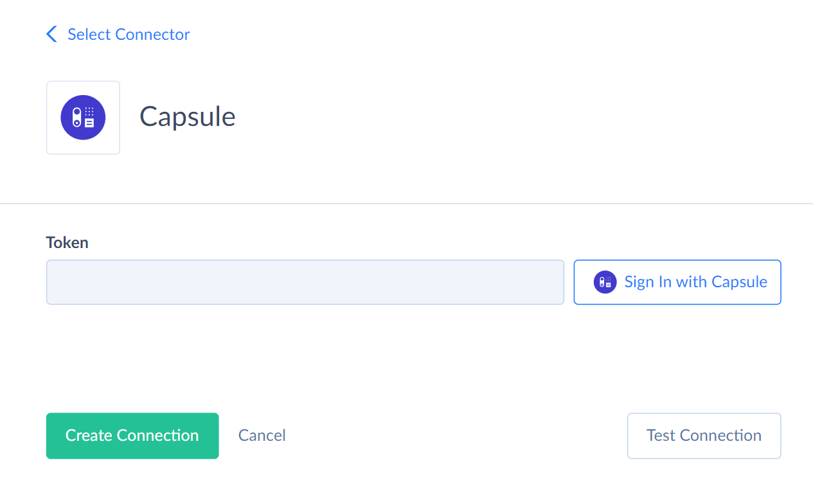813x489 pixels.
Task: Click the Capsule icon on the sign-in button
Action: (x=604, y=281)
